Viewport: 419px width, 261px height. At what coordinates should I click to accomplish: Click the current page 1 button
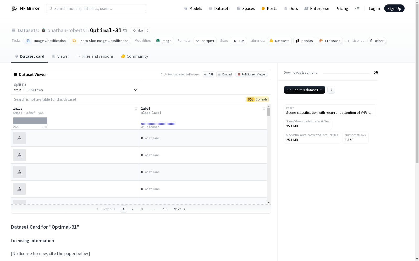[124, 209]
